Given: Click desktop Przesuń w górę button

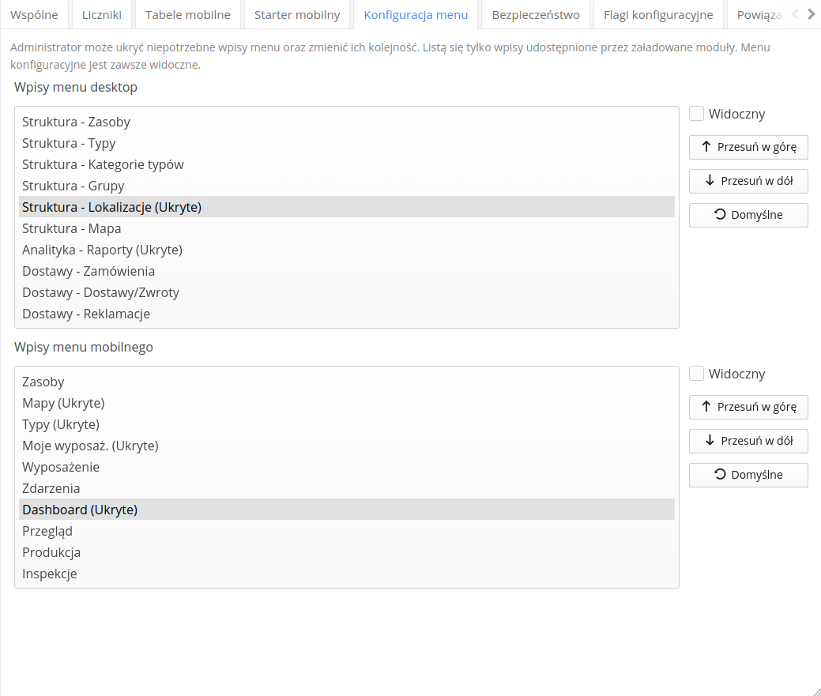Looking at the screenshot, I should tap(748, 147).
